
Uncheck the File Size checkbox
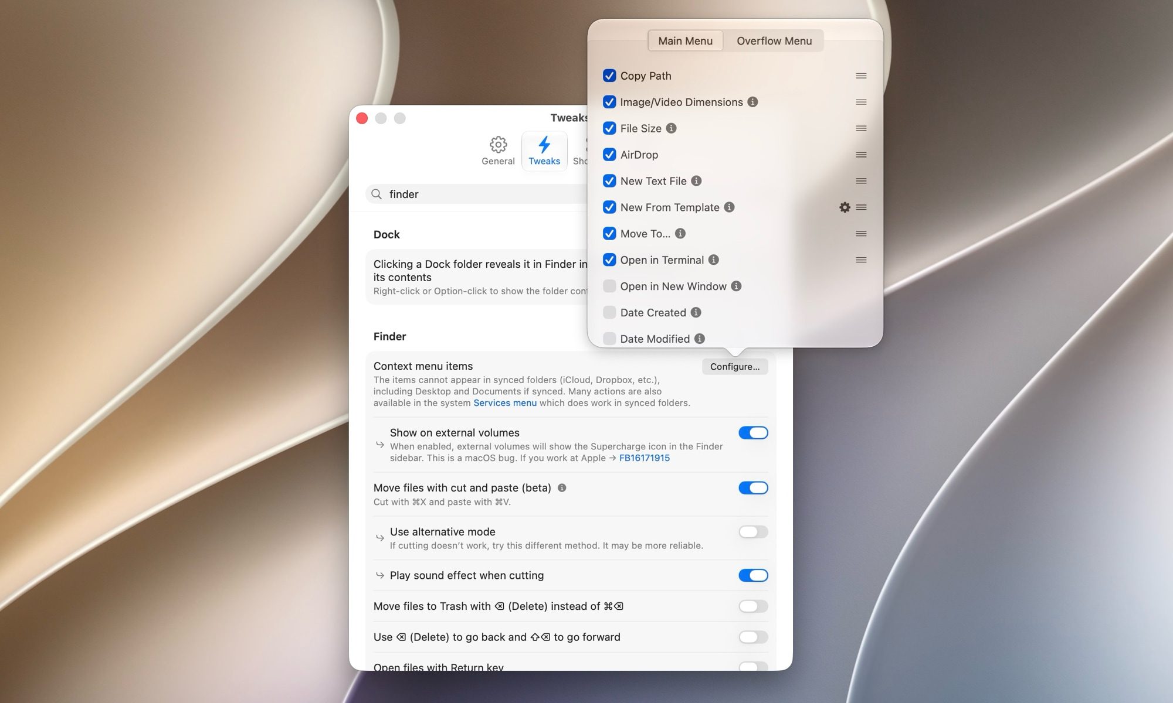(609, 128)
